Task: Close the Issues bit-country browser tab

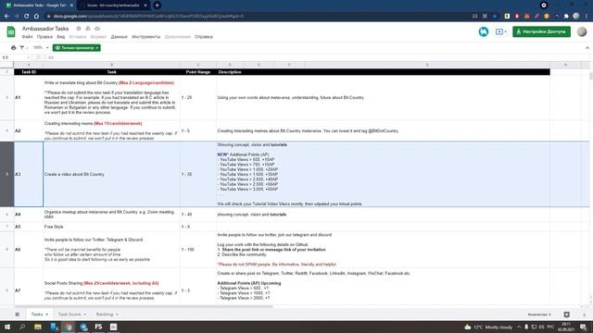Action: coord(145,6)
